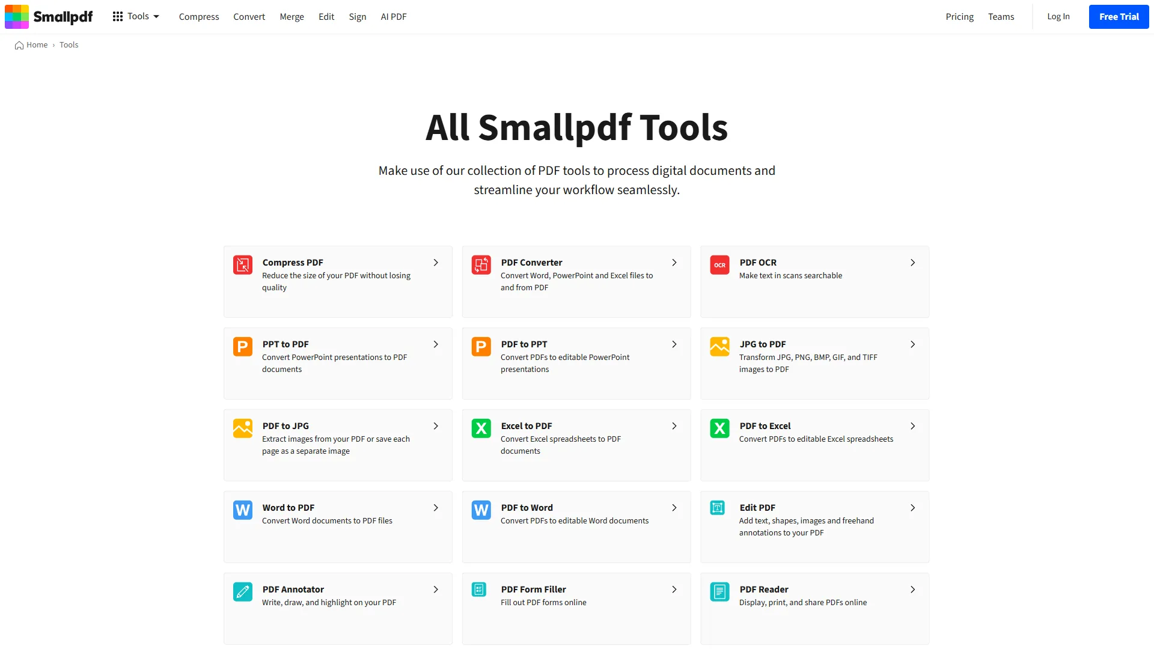Image resolution: width=1154 pixels, height=649 pixels.
Task: Click the PDF Form Filler card chevron
Action: tap(674, 590)
